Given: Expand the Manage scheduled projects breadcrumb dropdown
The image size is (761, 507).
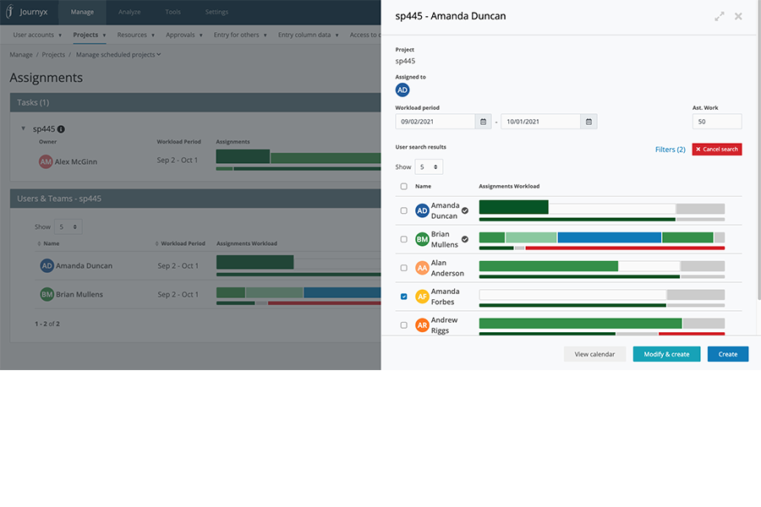Looking at the screenshot, I should [118, 55].
